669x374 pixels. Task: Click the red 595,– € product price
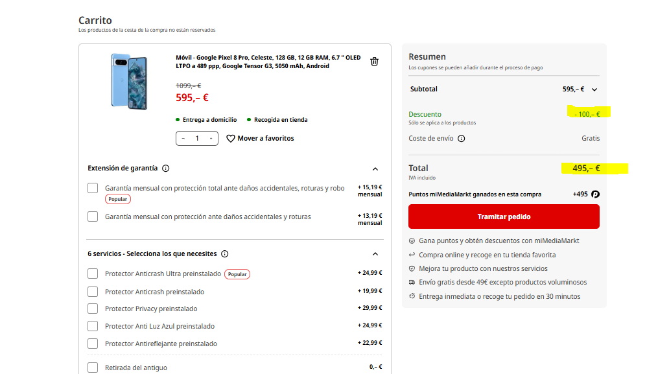(x=192, y=98)
